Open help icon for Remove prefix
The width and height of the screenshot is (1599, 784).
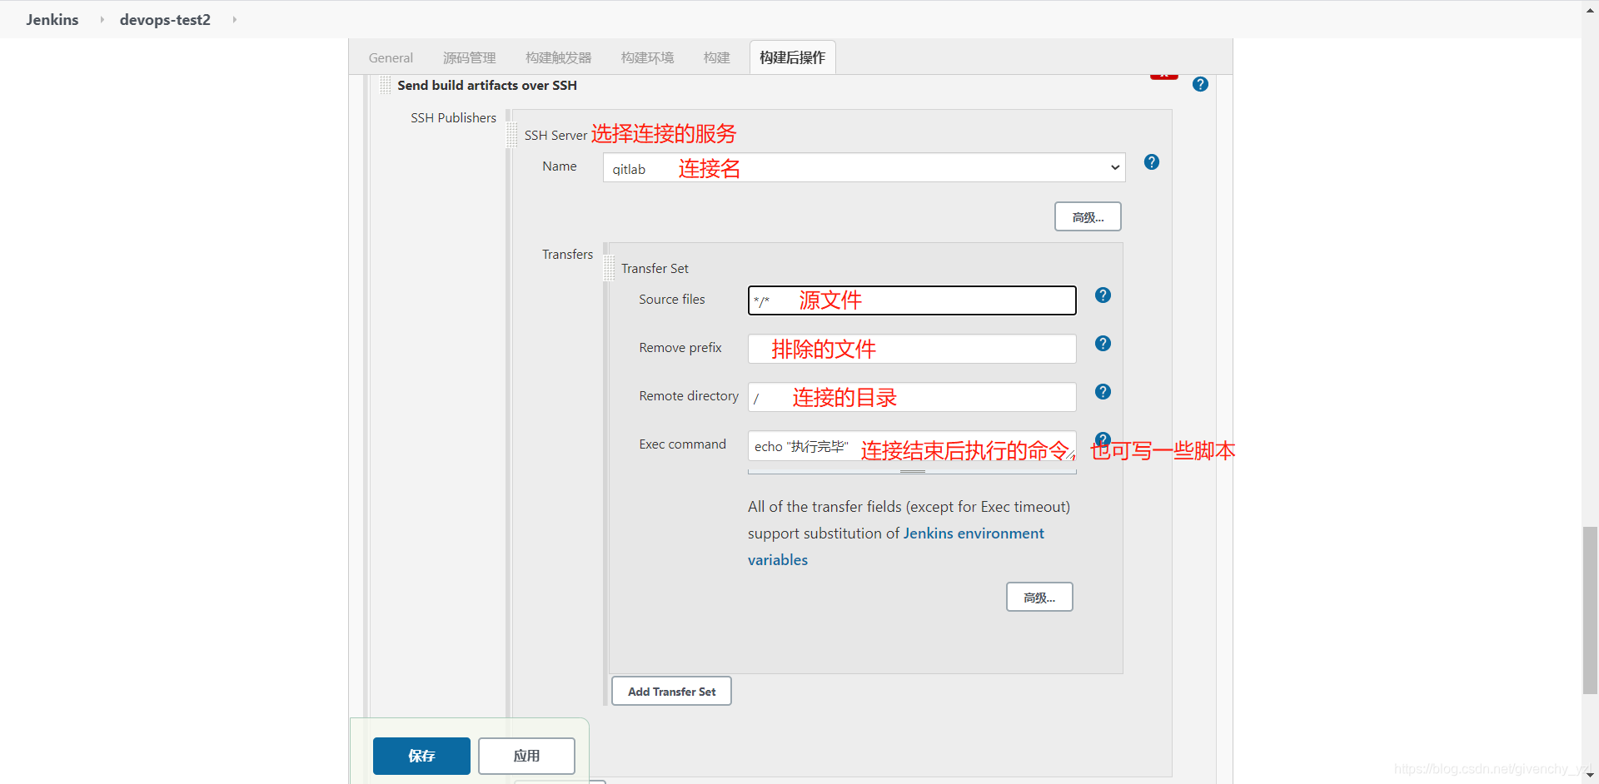click(x=1103, y=344)
